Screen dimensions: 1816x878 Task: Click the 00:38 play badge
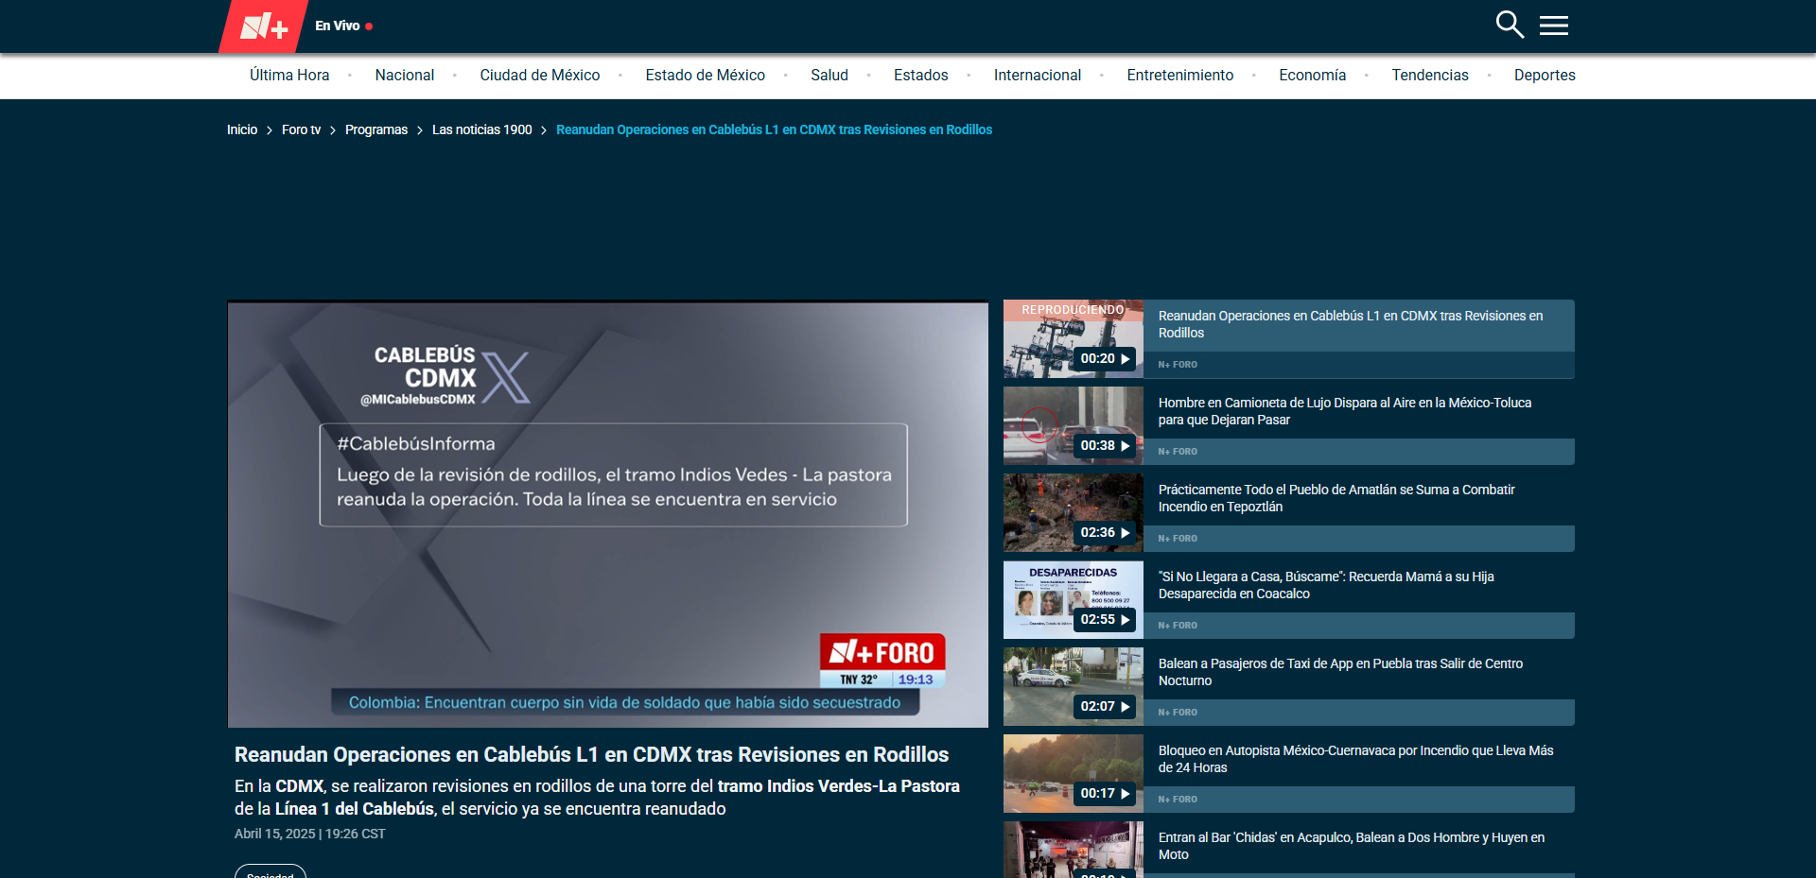pyautogui.click(x=1105, y=446)
